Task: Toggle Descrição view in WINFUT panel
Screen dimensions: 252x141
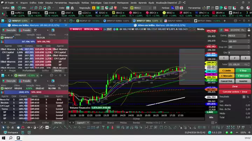Action: click(9, 30)
